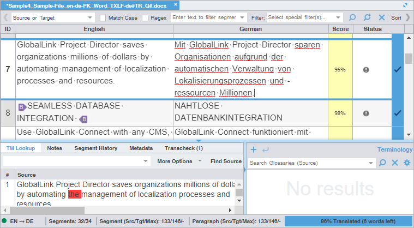Open the filter text history dropdown arrow
Screen dimensions: 414x228
pyautogui.click(x=242, y=17)
